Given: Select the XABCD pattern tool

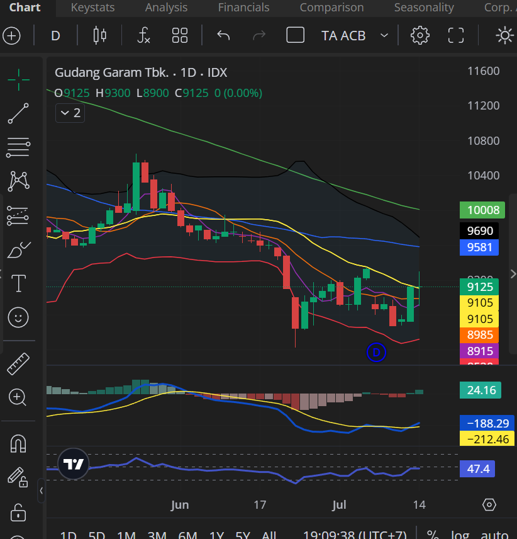Looking at the screenshot, I should click(18, 181).
